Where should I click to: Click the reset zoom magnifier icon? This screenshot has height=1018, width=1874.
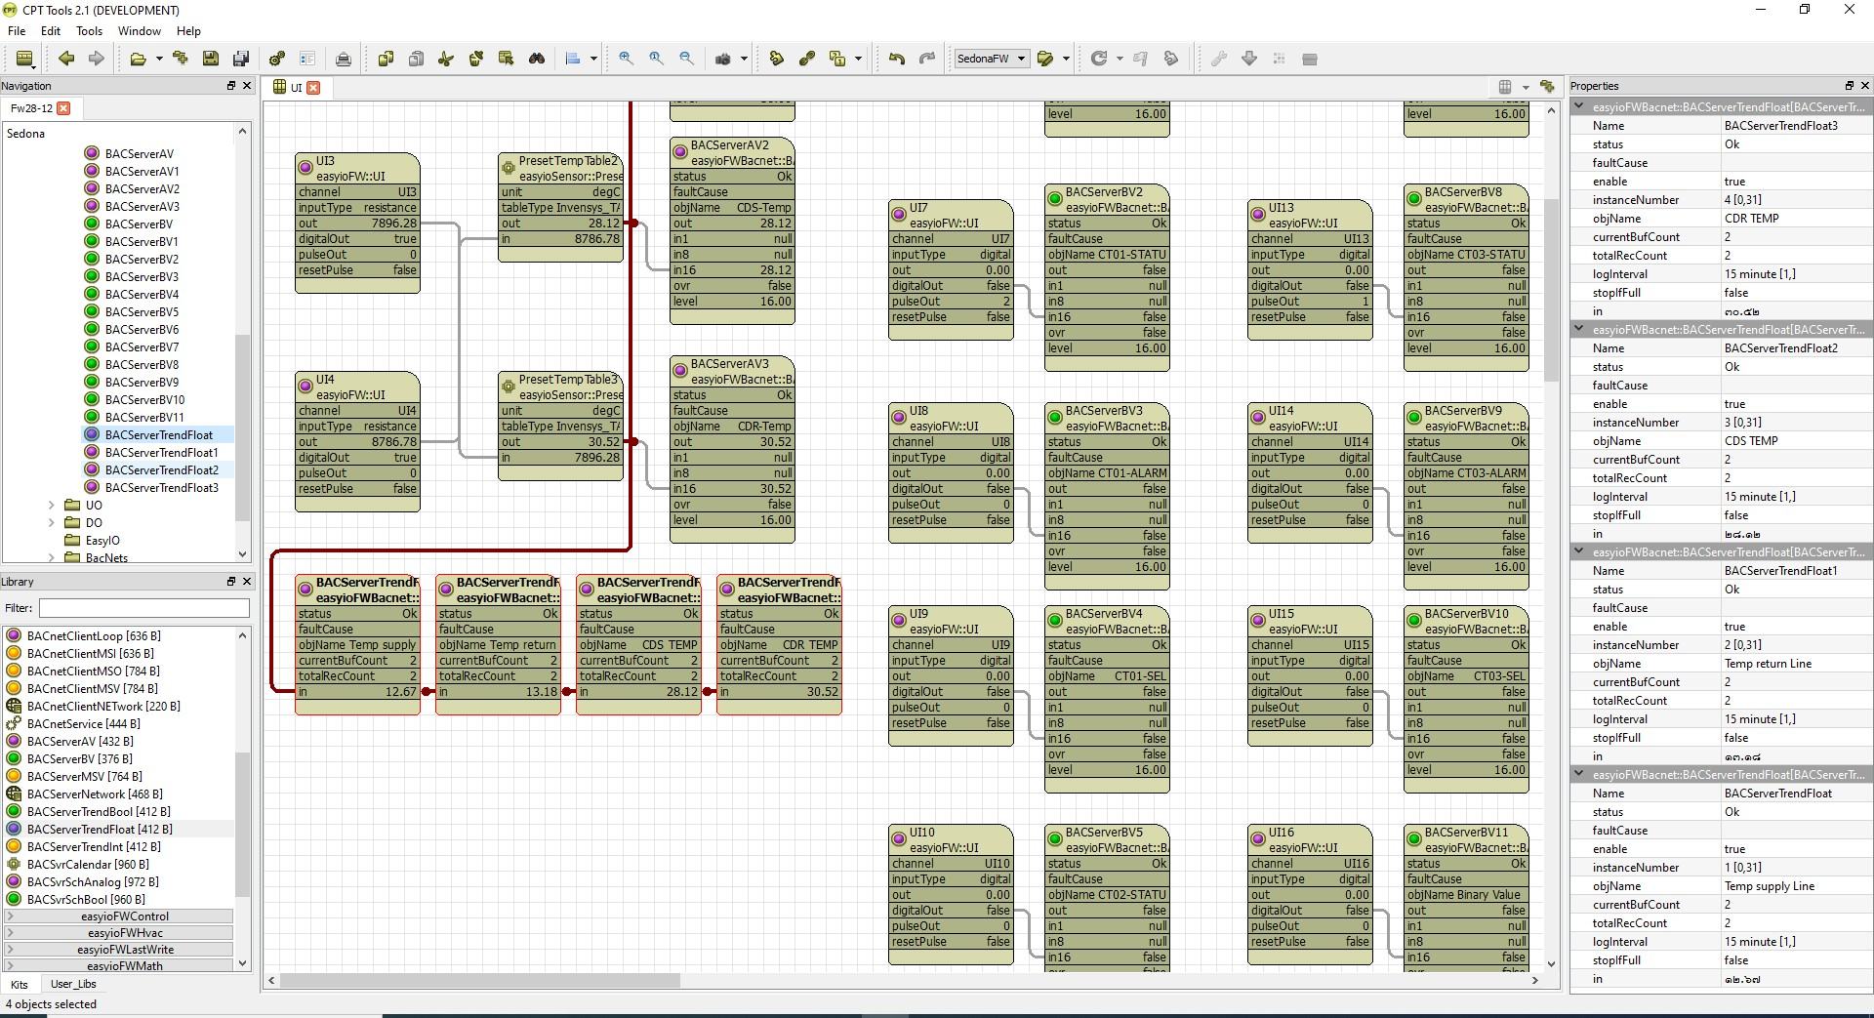[x=656, y=59]
